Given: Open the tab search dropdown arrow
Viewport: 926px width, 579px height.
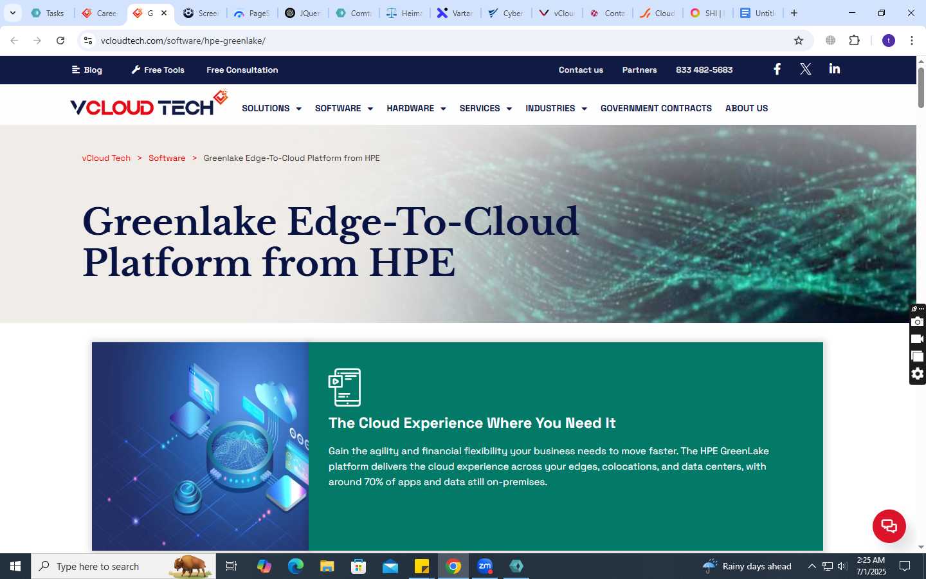Looking at the screenshot, I should coord(12,13).
